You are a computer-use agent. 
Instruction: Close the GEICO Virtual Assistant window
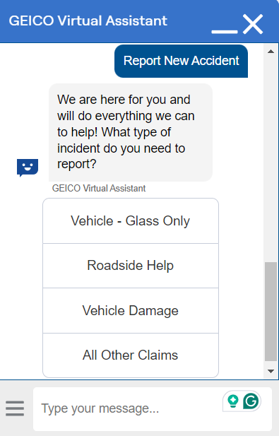[x=253, y=25]
